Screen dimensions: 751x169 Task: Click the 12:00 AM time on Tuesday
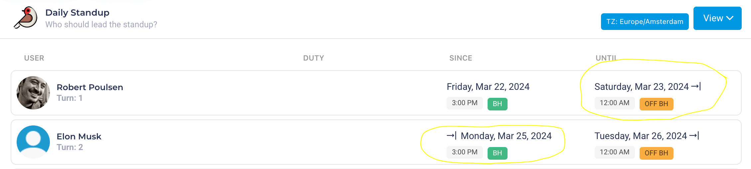[614, 152]
